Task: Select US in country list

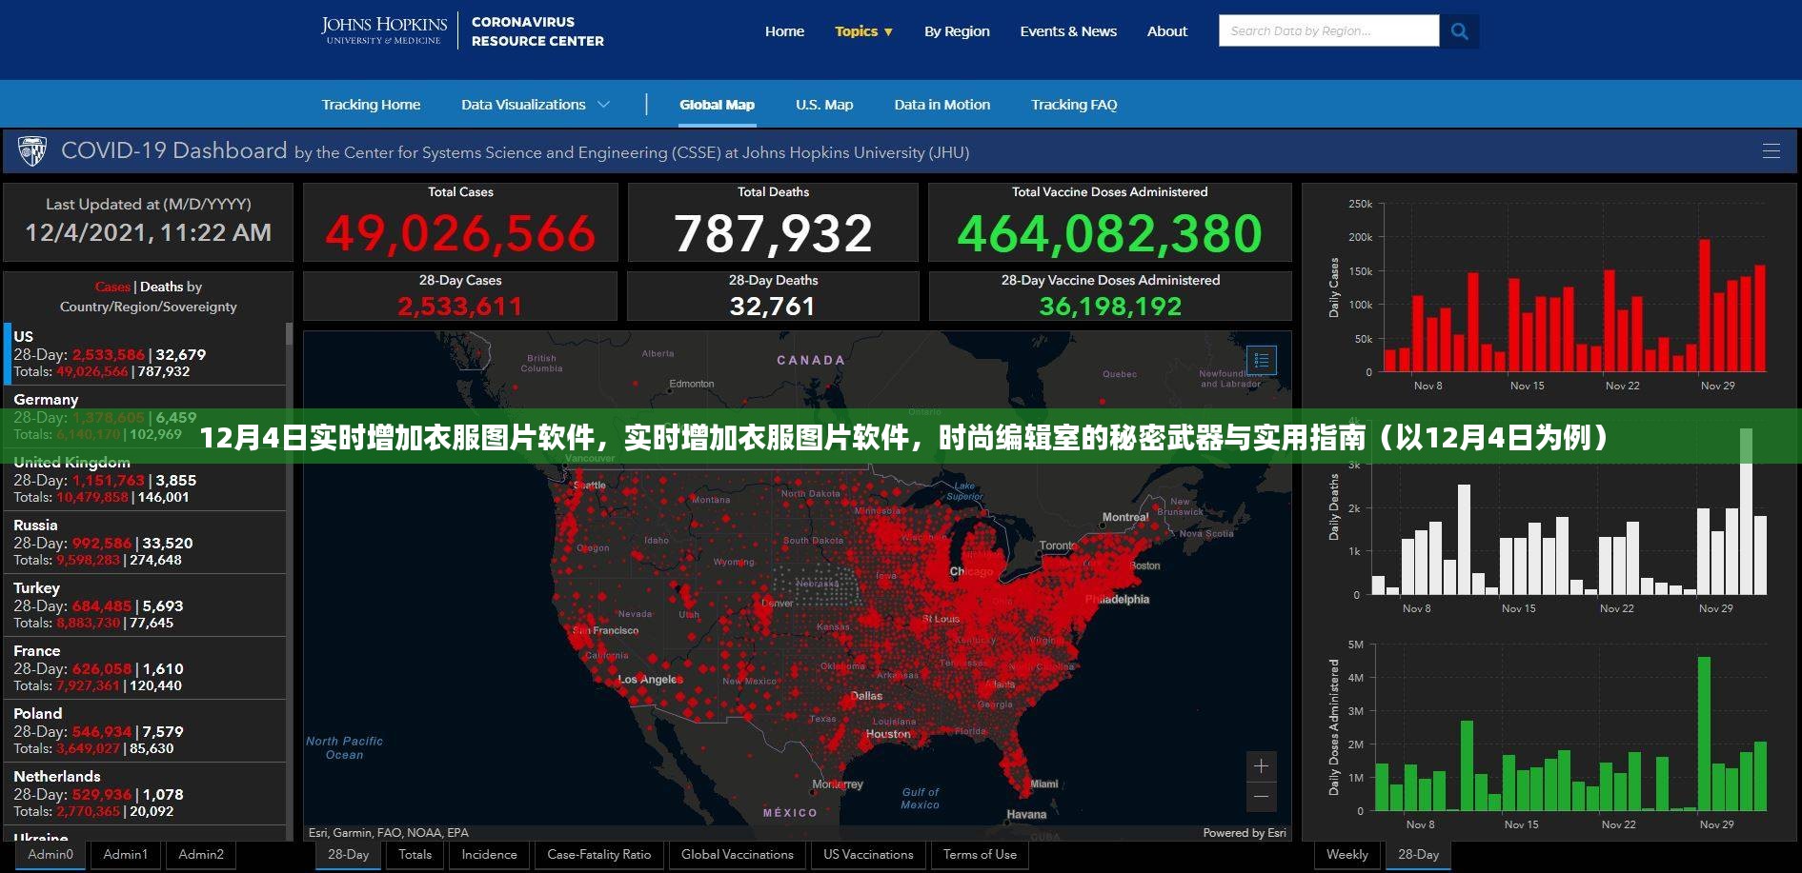Action: (x=145, y=354)
